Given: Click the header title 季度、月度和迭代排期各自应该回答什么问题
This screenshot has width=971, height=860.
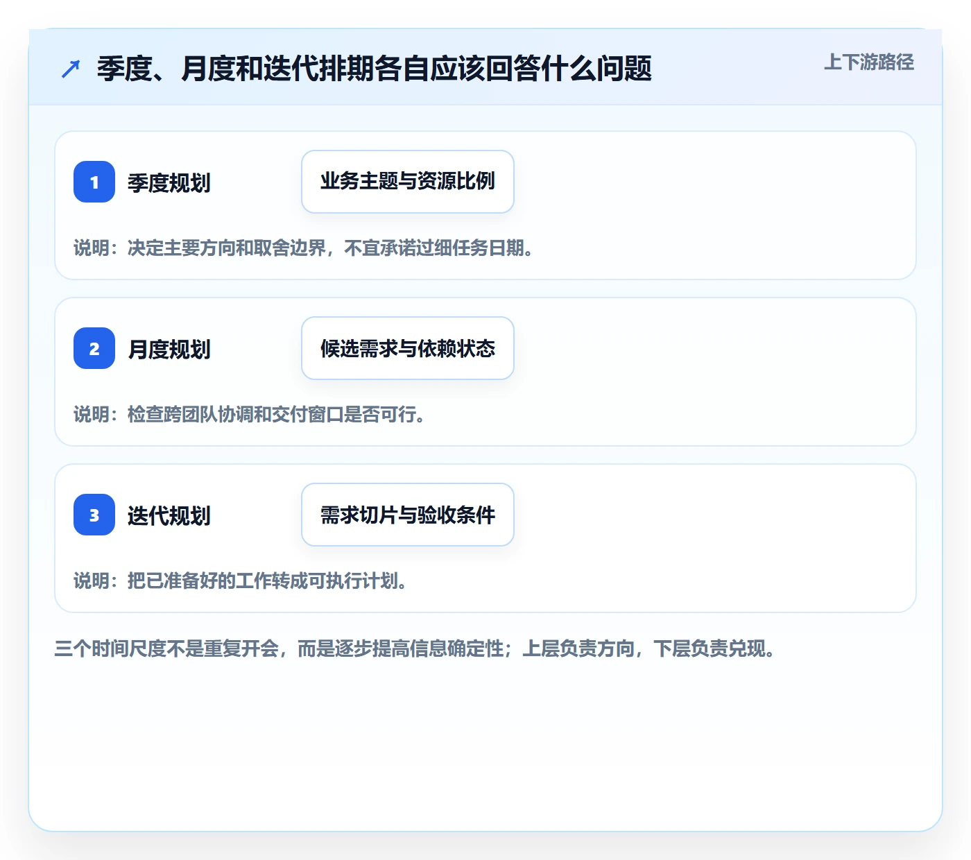Looking at the screenshot, I should point(375,69).
